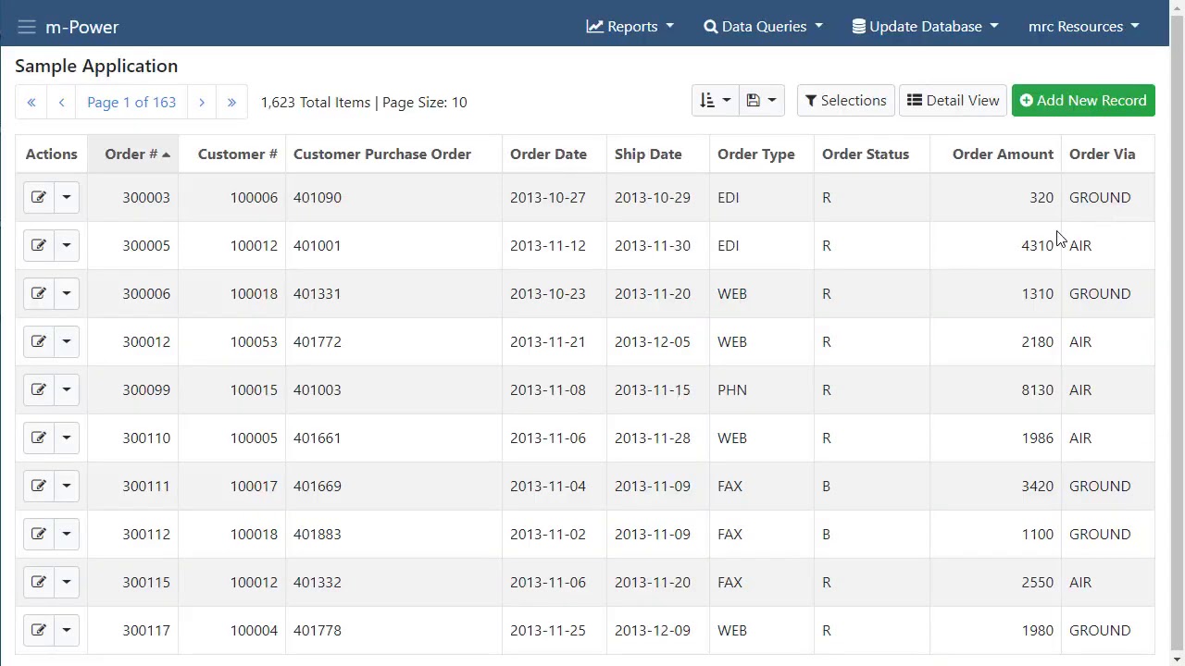Switch to Detail View
The image size is (1185, 666).
coord(953,101)
